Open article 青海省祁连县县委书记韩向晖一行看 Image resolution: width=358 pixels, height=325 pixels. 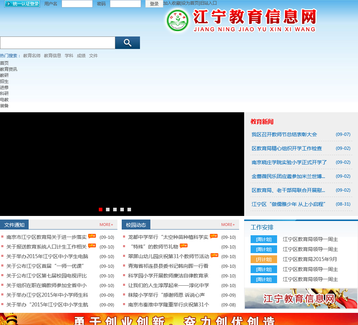click(168, 266)
